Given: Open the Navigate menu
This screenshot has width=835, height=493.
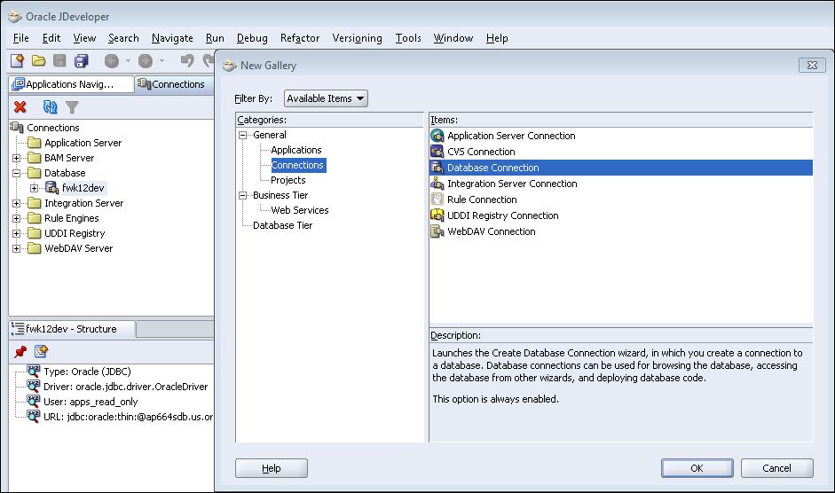Looking at the screenshot, I should [172, 38].
